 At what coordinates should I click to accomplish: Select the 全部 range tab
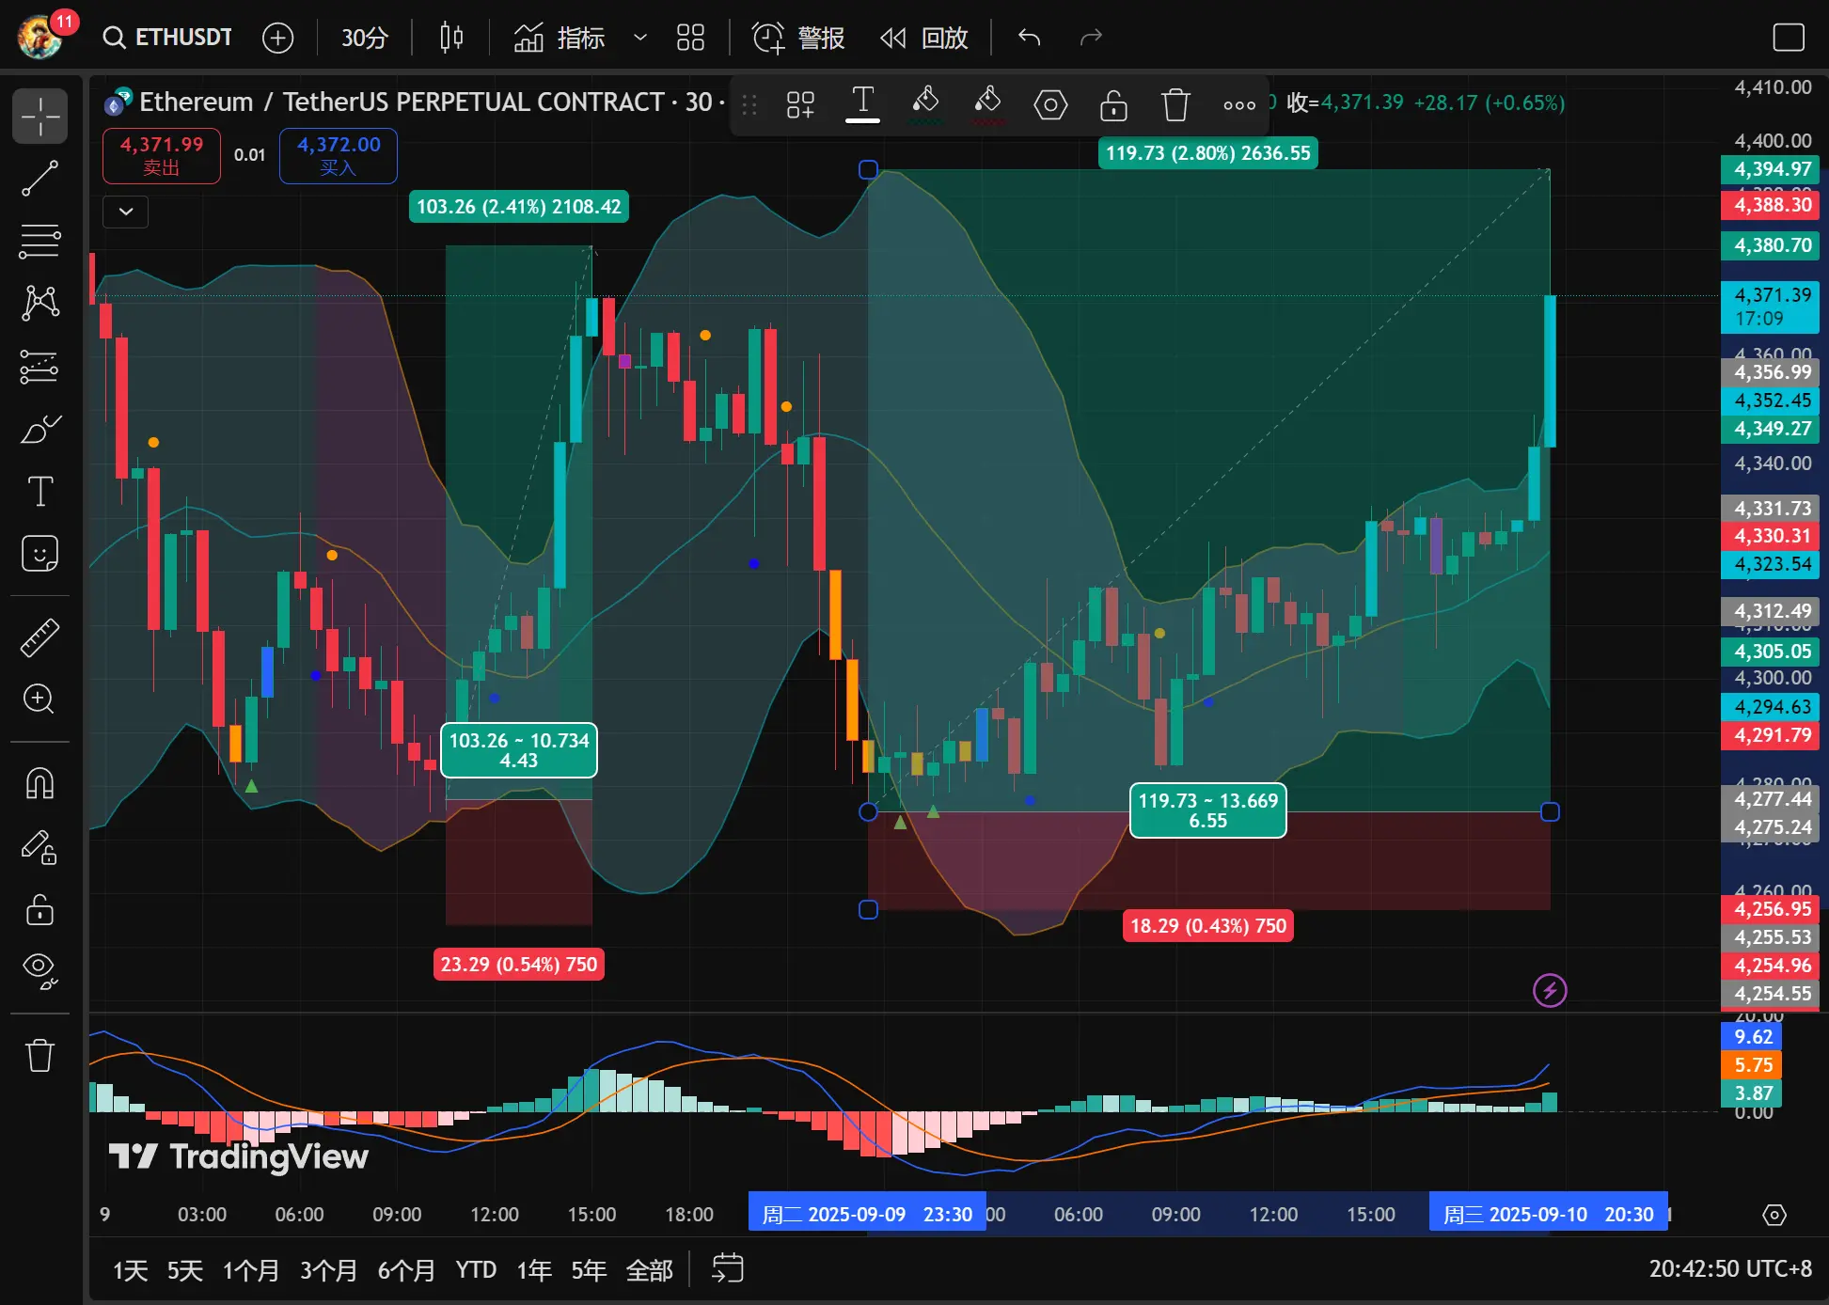click(x=650, y=1270)
